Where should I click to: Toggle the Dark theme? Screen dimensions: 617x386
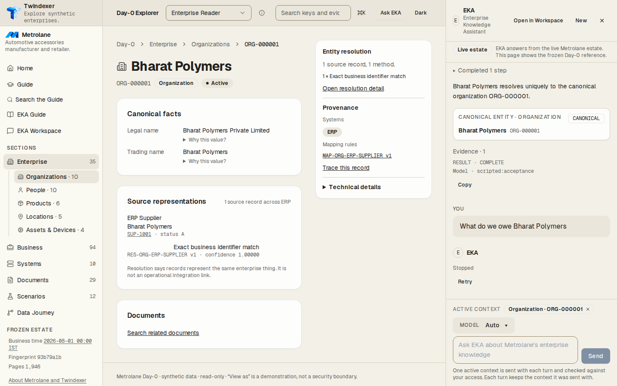tap(421, 13)
